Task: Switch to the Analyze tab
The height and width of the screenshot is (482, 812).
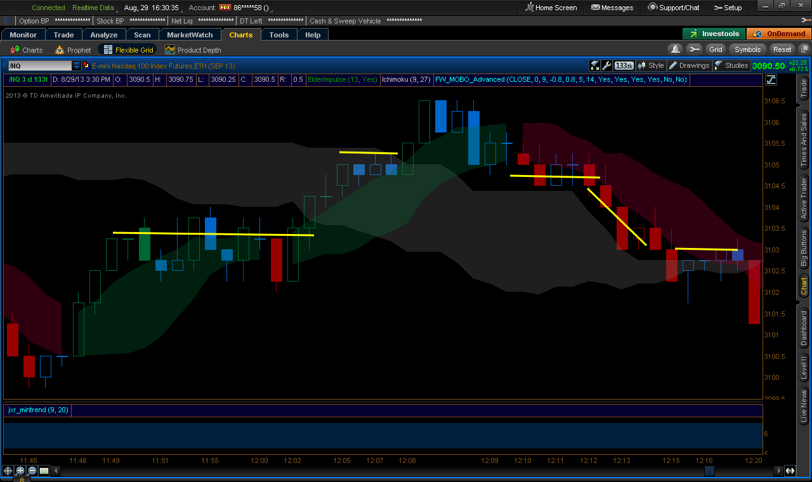Action: pyautogui.click(x=104, y=35)
